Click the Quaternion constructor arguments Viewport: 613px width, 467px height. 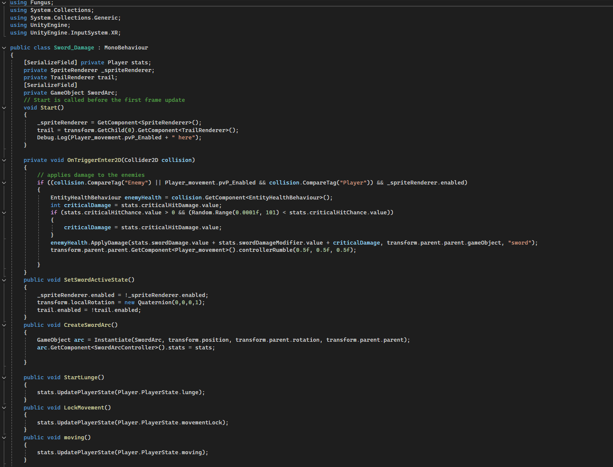pyautogui.click(x=189, y=302)
